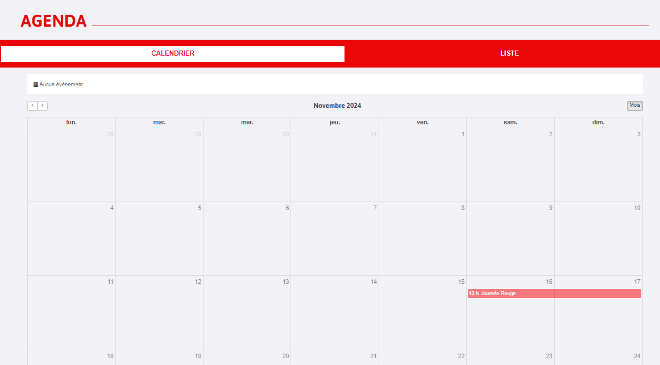The width and height of the screenshot is (660, 365).
Task: Go to the previous month arrow
Action: [32, 106]
